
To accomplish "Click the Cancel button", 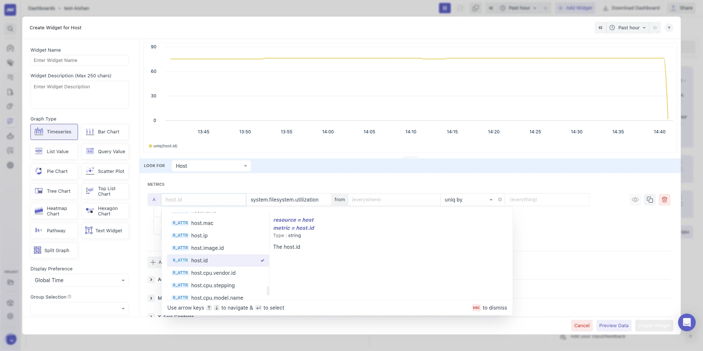I will 582,325.
